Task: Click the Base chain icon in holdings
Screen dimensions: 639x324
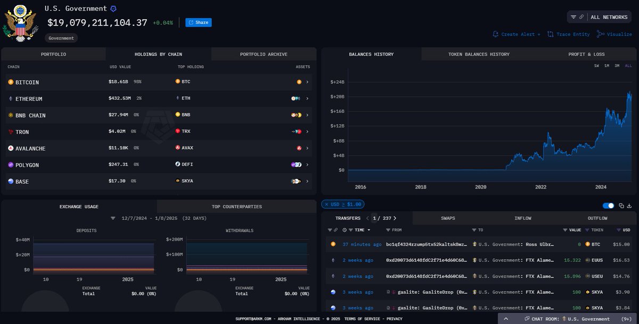Action: 10,181
